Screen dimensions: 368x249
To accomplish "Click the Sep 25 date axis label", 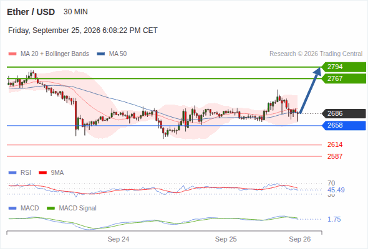I will click(226, 239).
